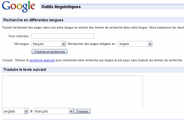Click the Traduire et rechercher button
The height and width of the screenshot is (120, 184).
pos(49,52)
